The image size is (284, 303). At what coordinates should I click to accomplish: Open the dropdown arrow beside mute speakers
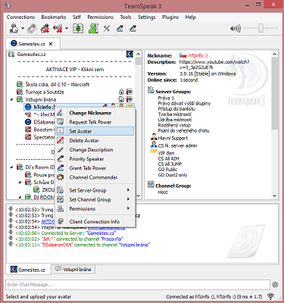[67, 28]
